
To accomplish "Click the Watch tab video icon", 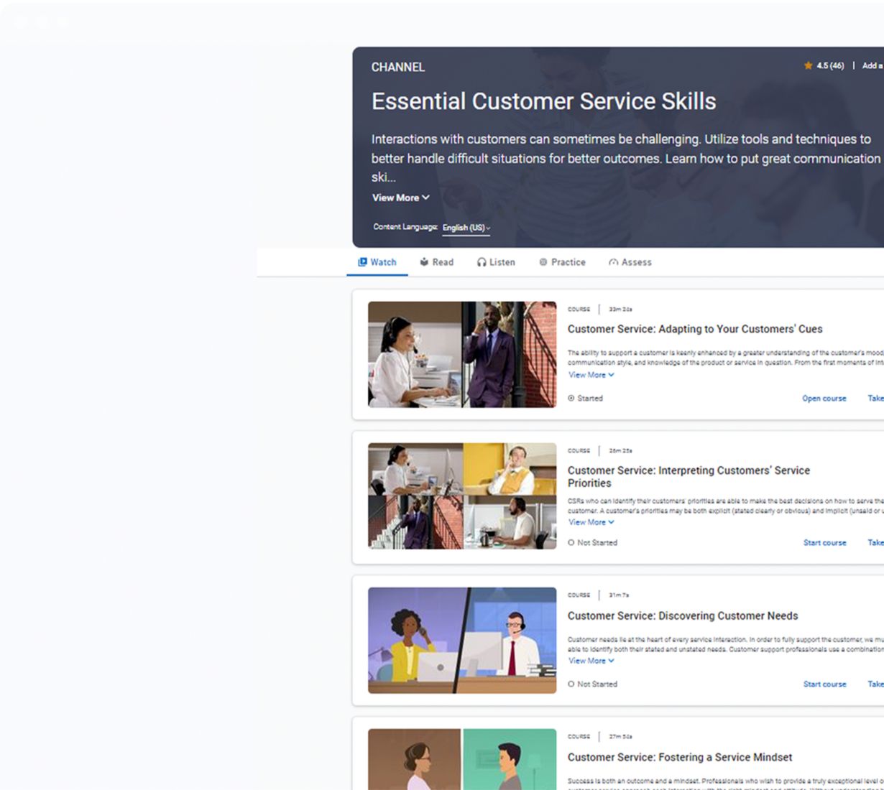I will point(363,262).
